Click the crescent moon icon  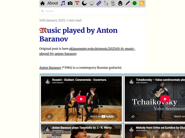84,3
